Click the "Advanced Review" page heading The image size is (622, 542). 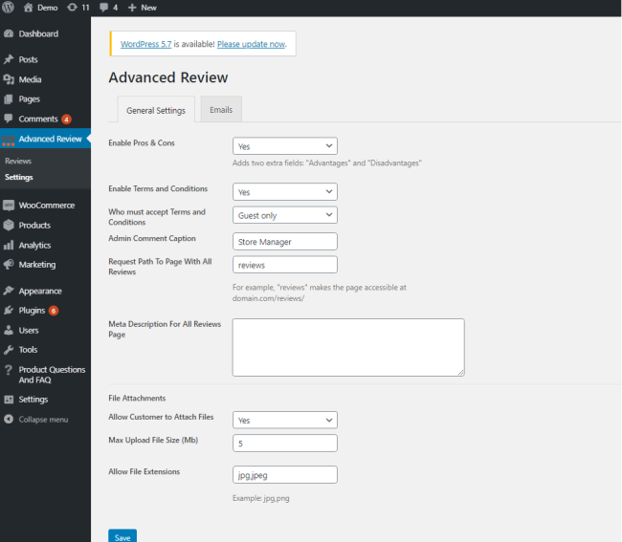168,77
